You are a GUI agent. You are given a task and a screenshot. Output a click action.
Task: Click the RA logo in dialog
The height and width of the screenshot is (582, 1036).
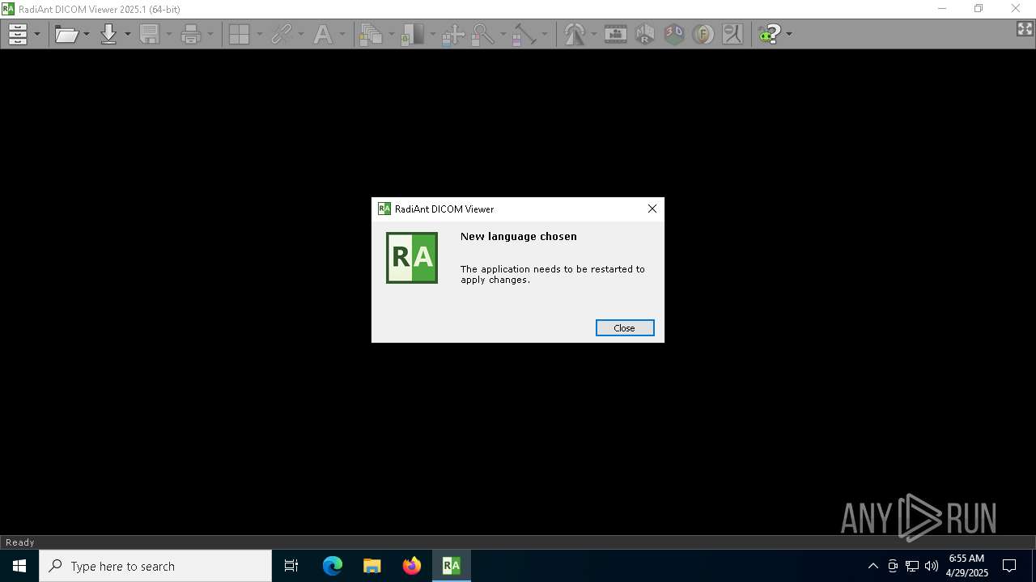(412, 258)
